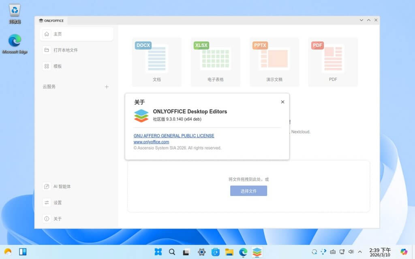This screenshot has height=259, width=415.
Task: Open the Start menu in the taskbar
Action: [x=158, y=252]
